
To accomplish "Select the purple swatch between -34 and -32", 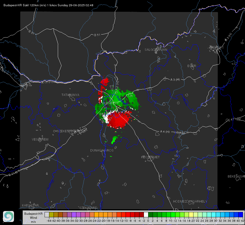I will pos(74,214).
